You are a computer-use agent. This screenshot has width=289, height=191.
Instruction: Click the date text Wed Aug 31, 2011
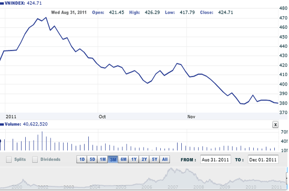(69, 13)
